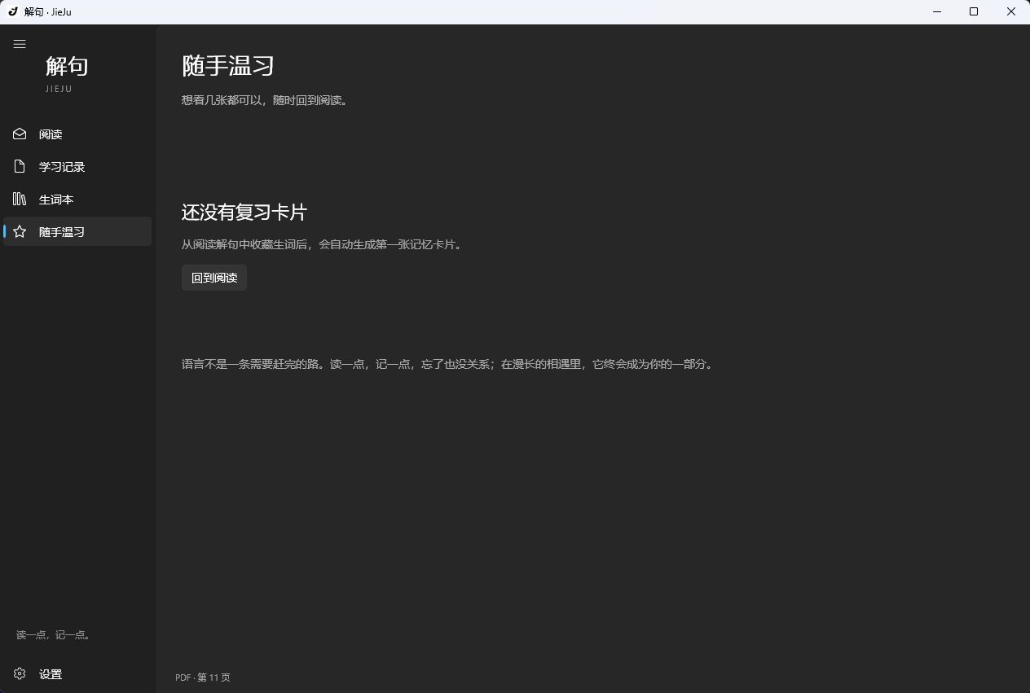Click the 解句 app title in sidebar
Screen dimensions: 1030x693
67,66
